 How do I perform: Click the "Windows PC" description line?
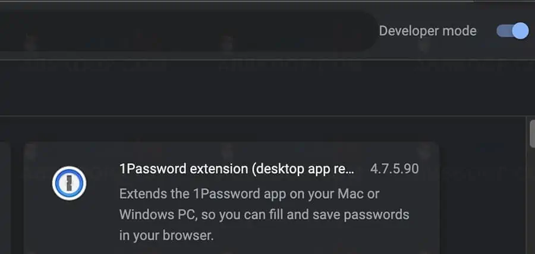pyautogui.click(x=264, y=214)
